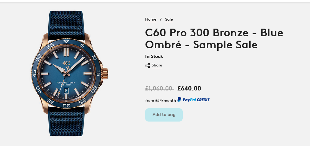Viewport: 310px width, 152px height.
Task: Open the Sale breadcrumb link
Action: point(169,19)
